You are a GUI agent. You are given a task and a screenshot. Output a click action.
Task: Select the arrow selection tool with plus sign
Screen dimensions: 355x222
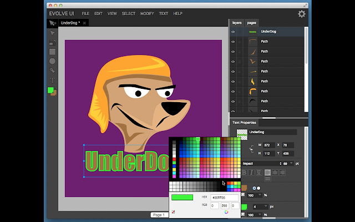[x=53, y=23]
